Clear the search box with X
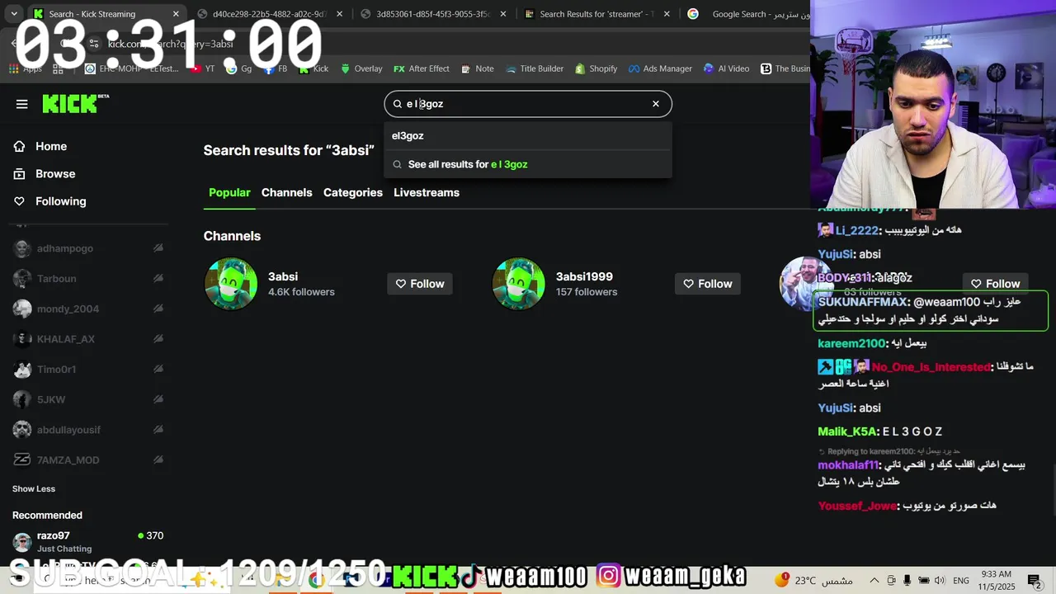Image resolution: width=1056 pixels, height=594 pixels. click(656, 104)
